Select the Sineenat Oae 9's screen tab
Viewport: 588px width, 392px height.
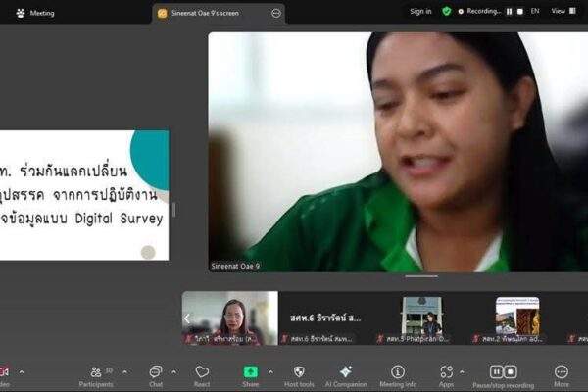click(x=212, y=13)
